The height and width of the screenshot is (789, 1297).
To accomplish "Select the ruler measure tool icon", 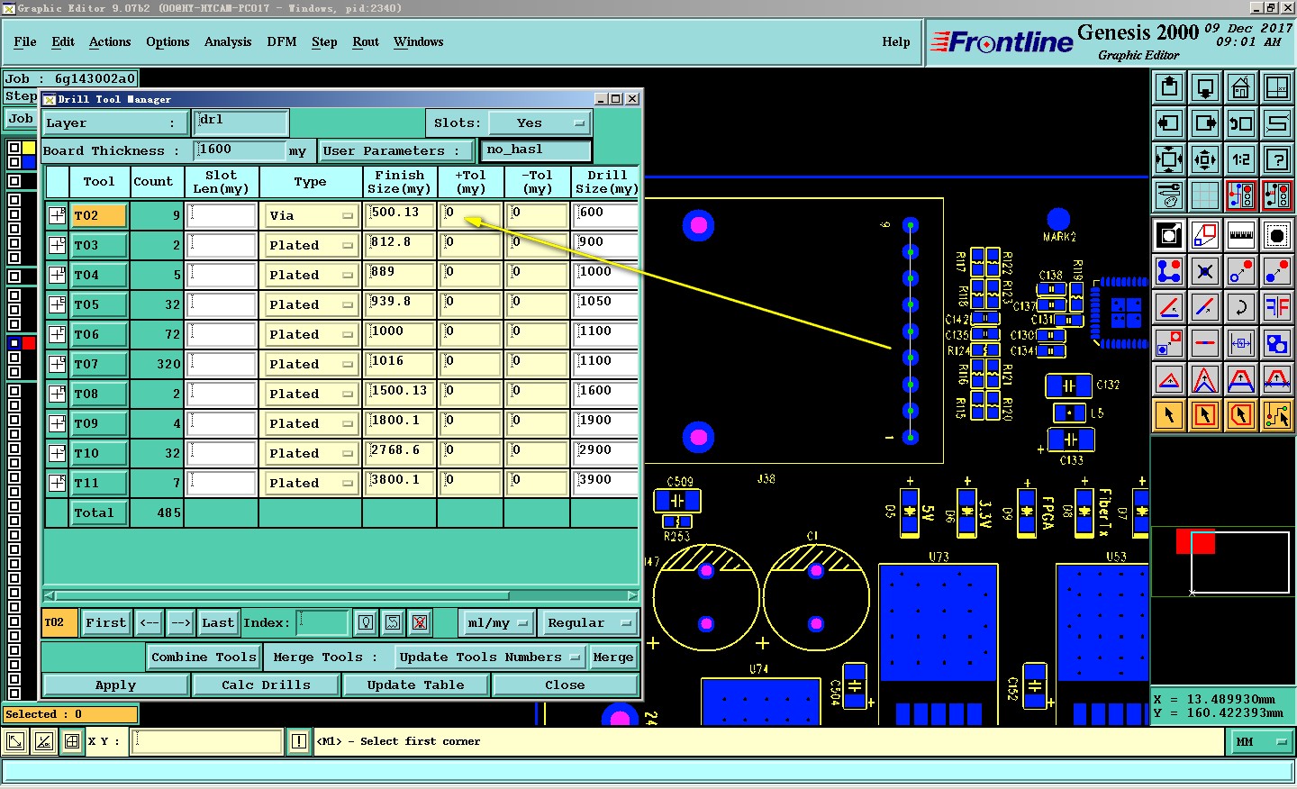I will coord(1241,235).
